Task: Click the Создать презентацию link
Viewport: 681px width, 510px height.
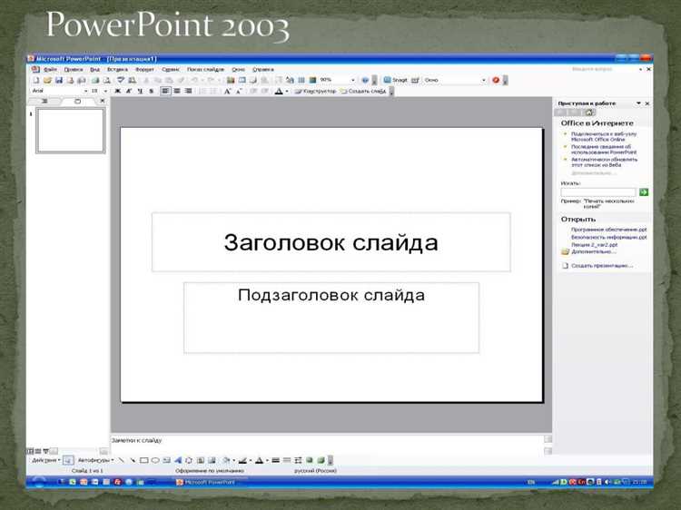Action: 602,266
